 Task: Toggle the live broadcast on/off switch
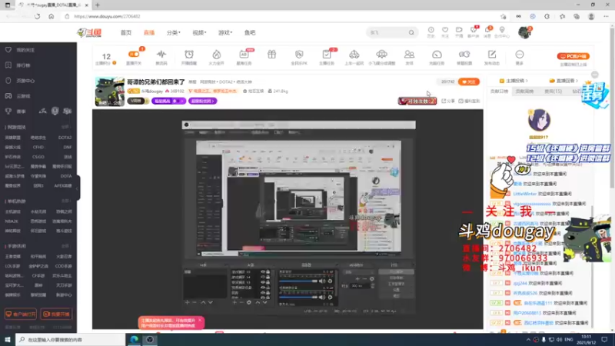(134, 55)
